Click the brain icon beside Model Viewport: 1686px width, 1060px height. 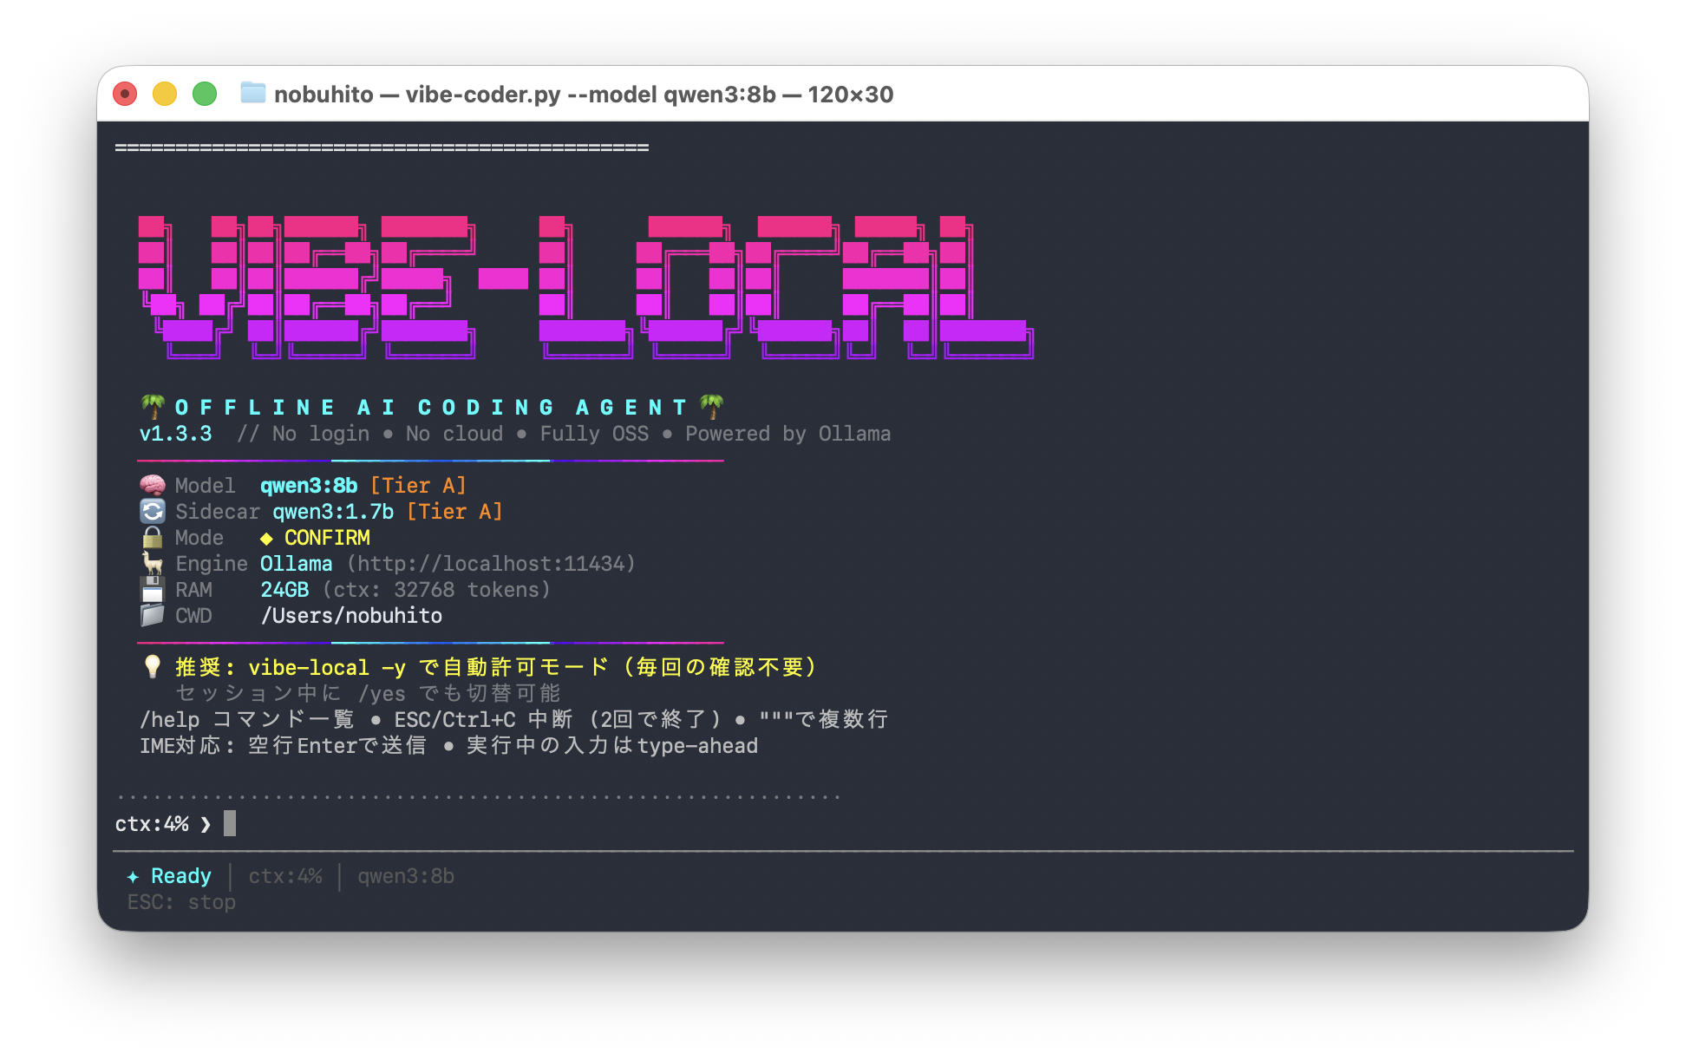[x=153, y=485]
